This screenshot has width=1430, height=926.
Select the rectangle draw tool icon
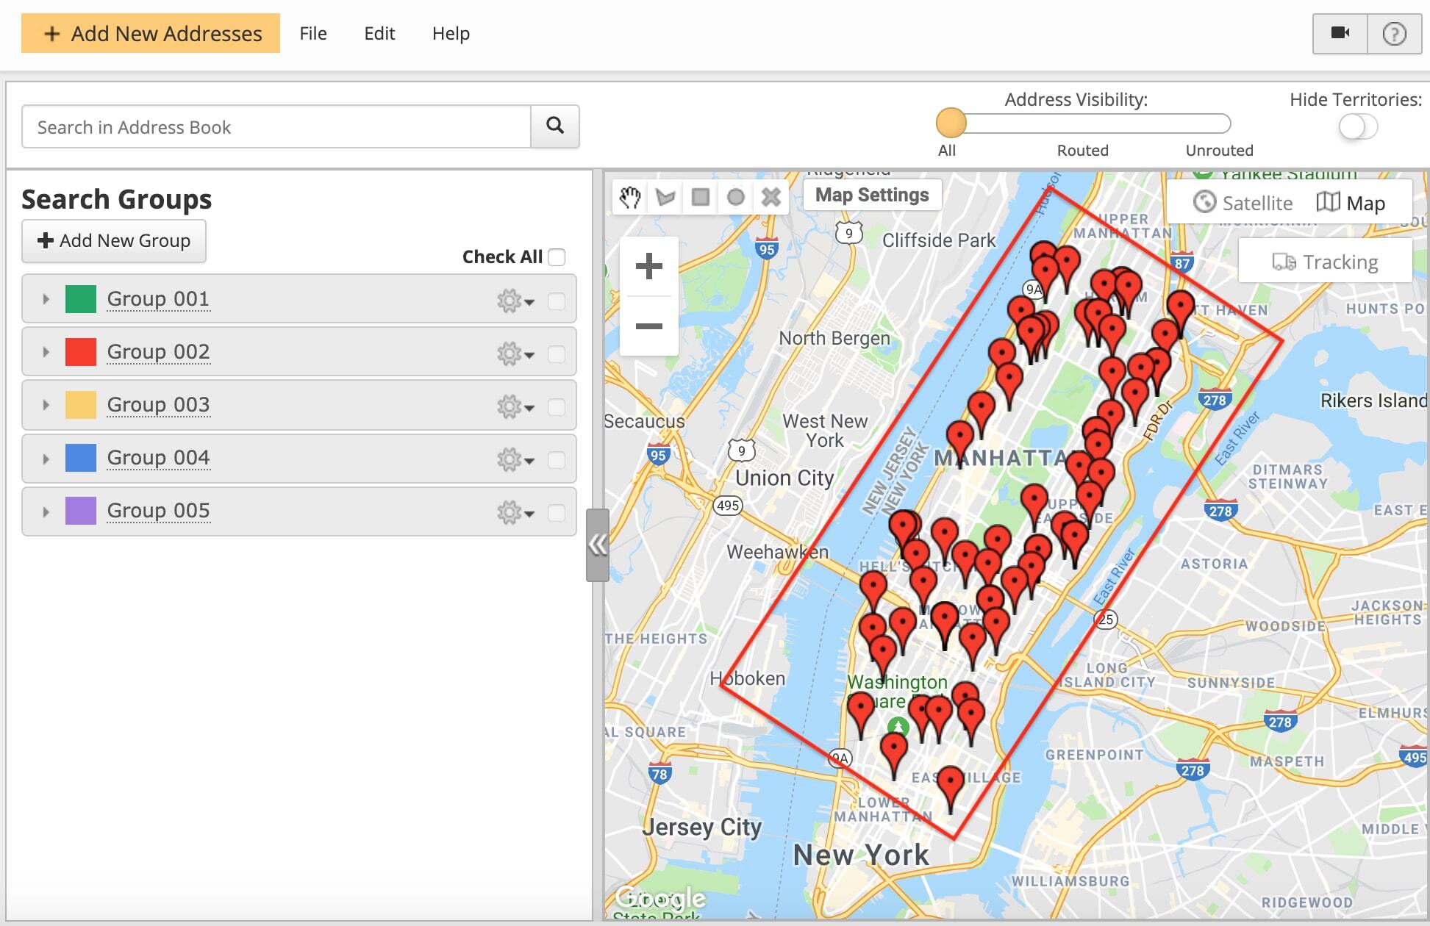point(699,195)
